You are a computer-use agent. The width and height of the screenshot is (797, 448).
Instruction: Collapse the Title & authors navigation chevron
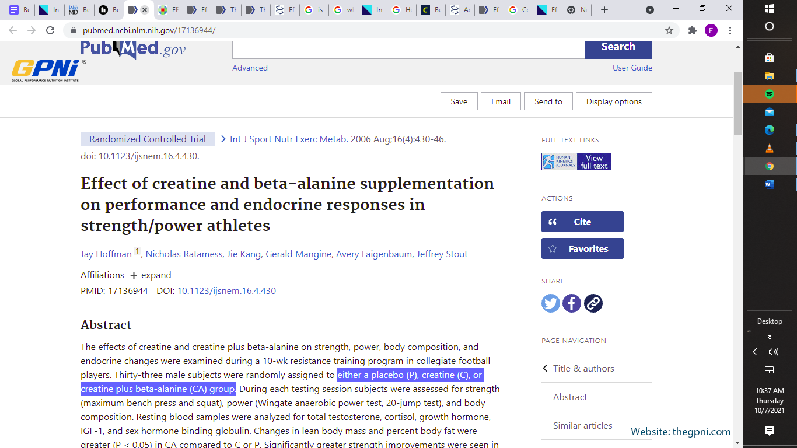coord(546,368)
